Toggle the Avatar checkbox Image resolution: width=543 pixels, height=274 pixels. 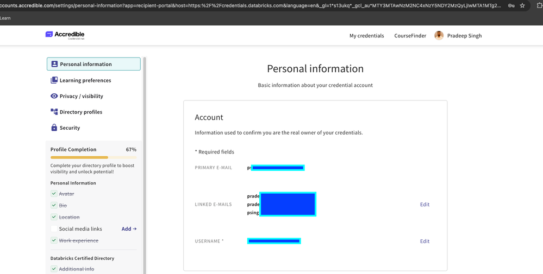tap(54, 194)
